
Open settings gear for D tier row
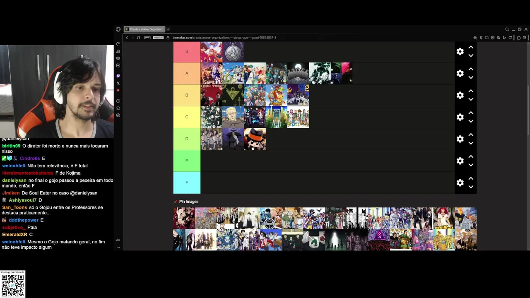460,139
